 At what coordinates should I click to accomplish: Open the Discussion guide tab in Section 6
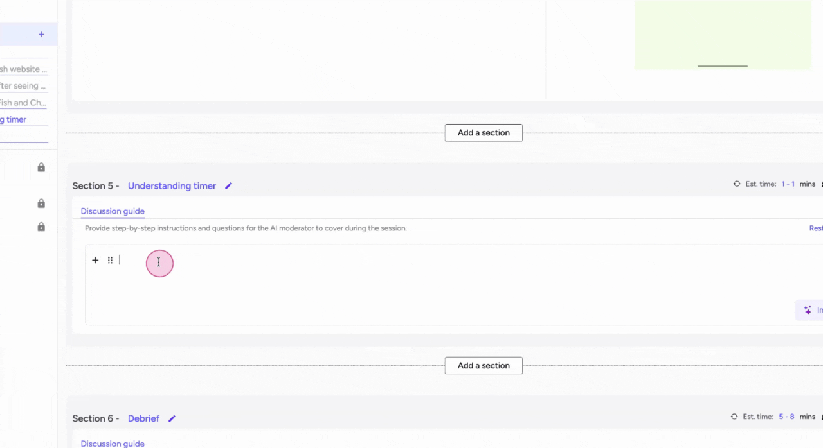(x=113, y=444)
